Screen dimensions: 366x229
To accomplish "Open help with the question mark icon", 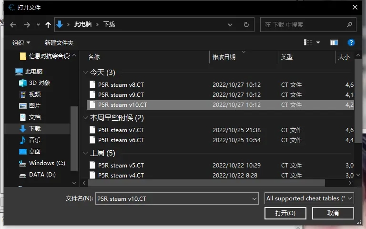I will 351,42.
